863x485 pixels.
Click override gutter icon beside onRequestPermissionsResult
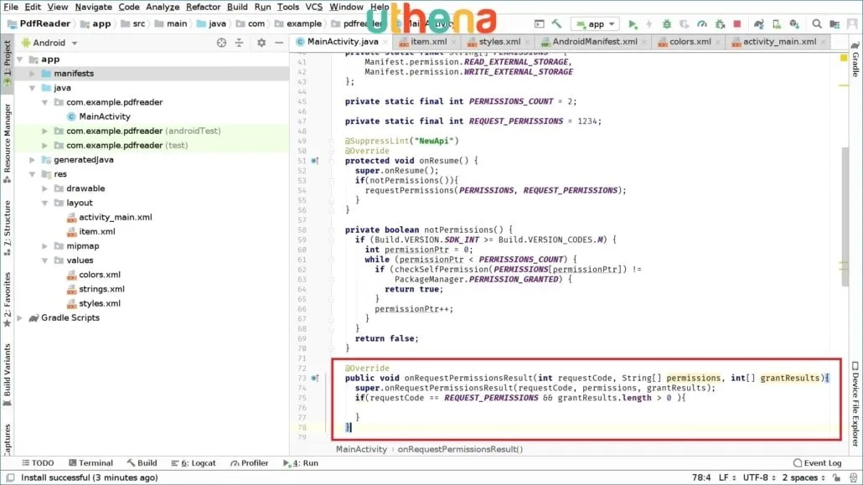click(315, 379)
